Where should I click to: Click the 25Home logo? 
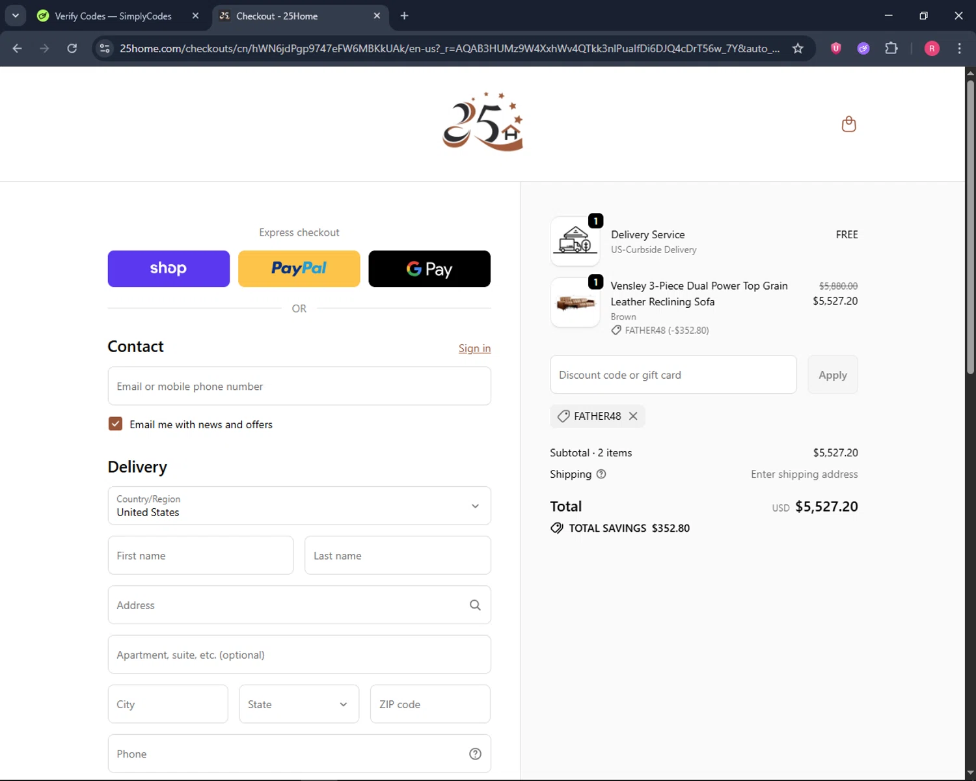click(x=483, y=121)
